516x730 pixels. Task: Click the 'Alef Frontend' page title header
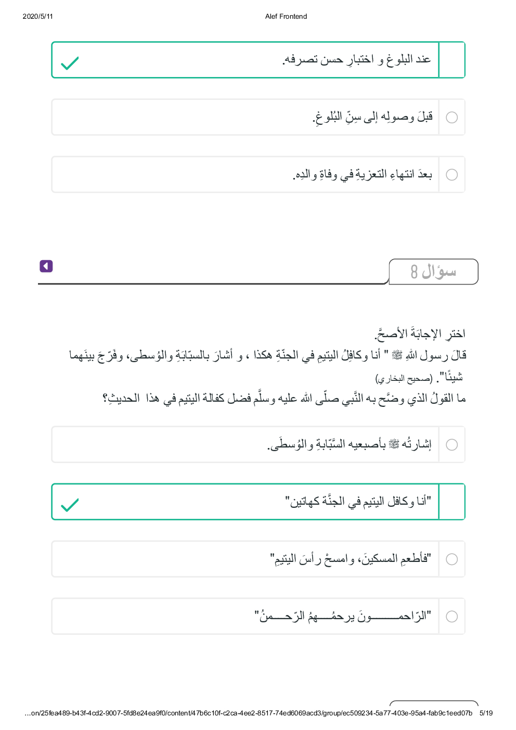(286, 17)
